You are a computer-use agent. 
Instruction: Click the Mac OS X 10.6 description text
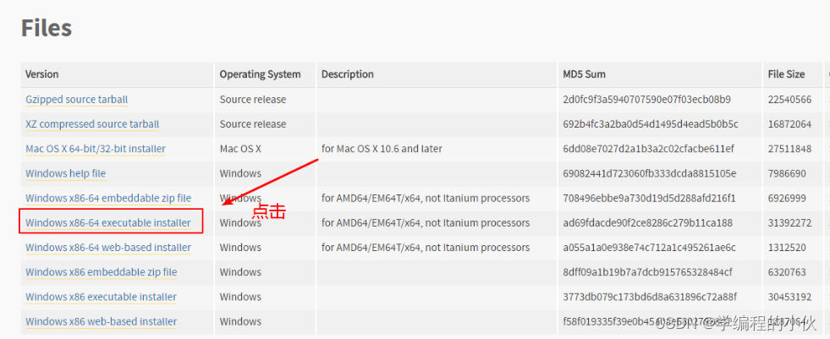click(382, 149)
